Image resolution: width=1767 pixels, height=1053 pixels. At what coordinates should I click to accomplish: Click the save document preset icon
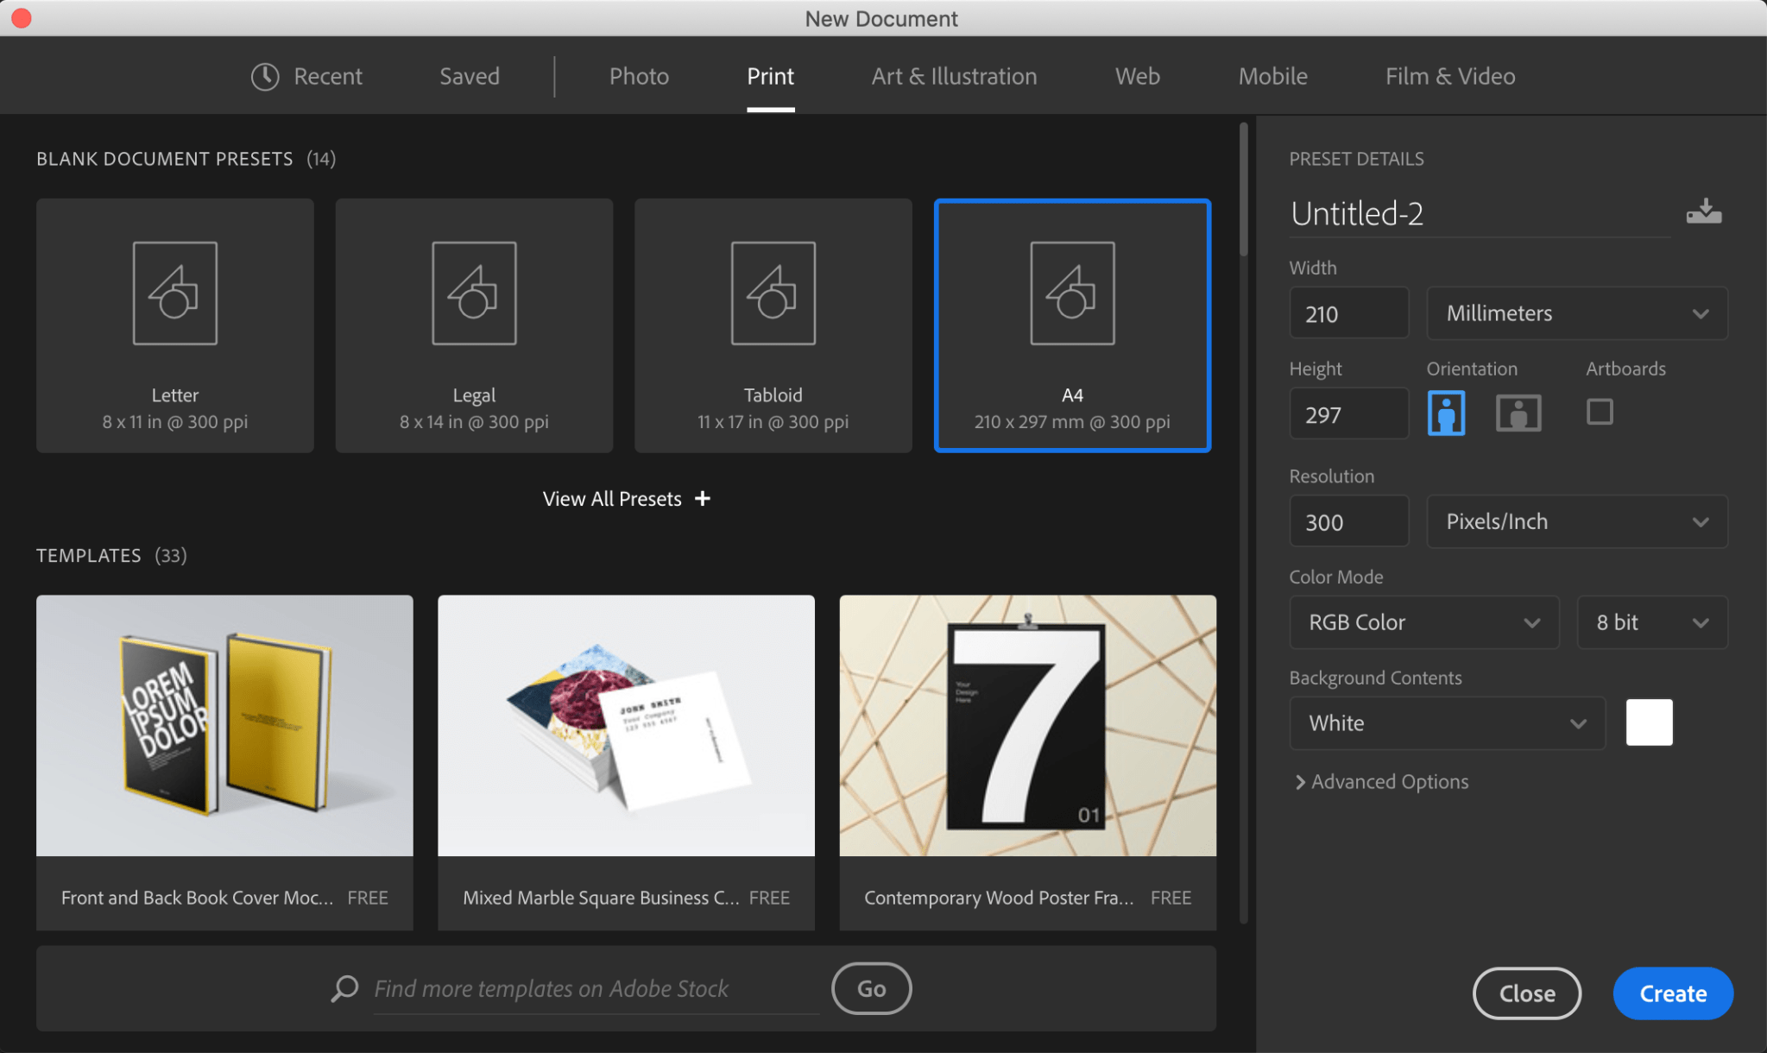1703,211
